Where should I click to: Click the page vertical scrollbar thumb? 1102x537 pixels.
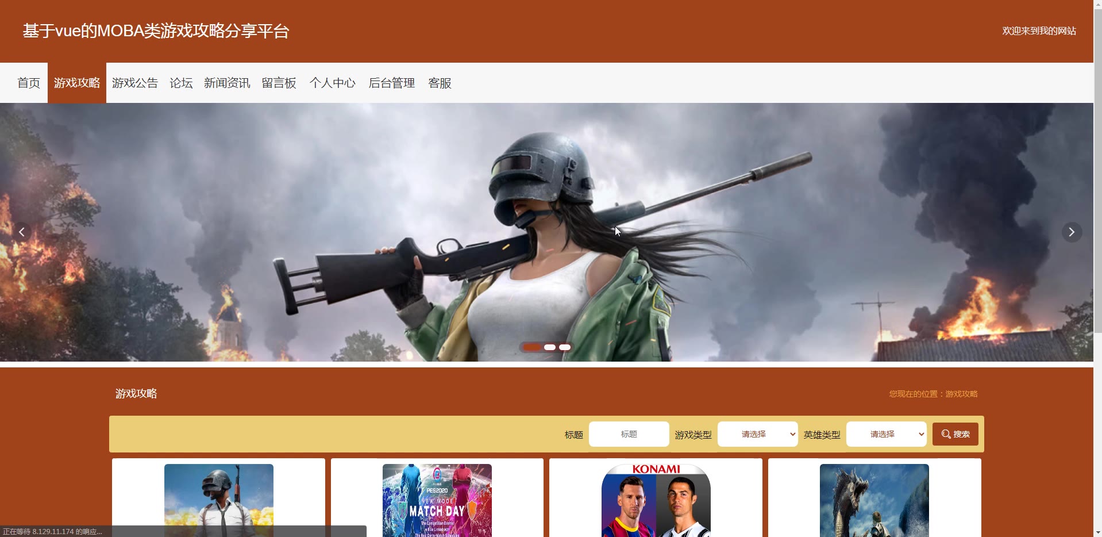(x=1098, y=170)
